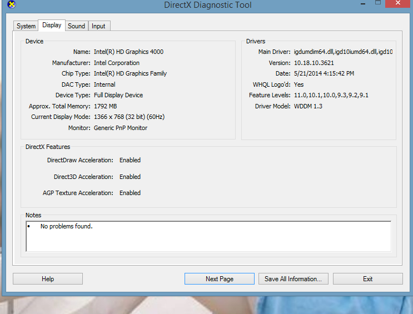413x314 pixels.
Task: Click the driver version '10.18.10.3621'
Action: point(314,63)
